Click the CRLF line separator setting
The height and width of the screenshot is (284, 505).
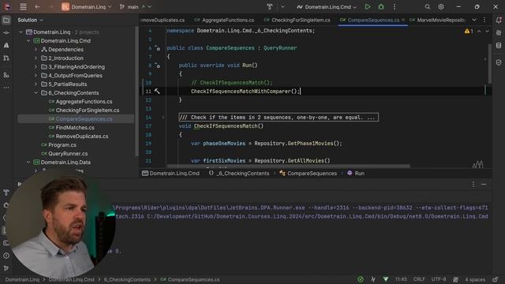tap(419, 279)
